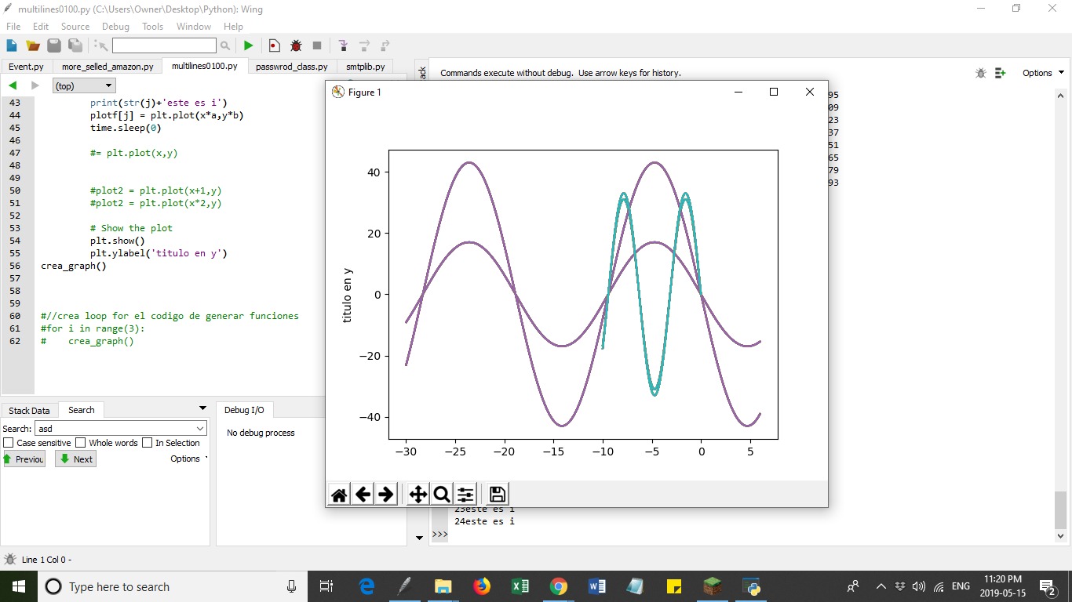Open Microsoft Edge from taskbar
This screenshot has width=1072, height=602.
coord(366,586)
